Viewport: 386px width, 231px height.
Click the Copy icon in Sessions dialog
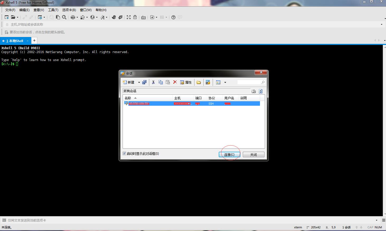point(160,82)
